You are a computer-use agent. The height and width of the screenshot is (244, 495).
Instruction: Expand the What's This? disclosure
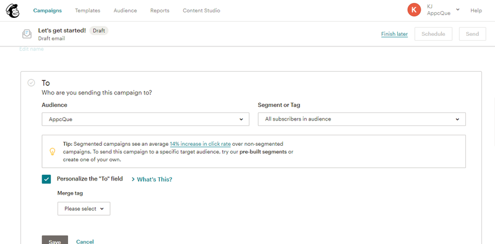(152, 179)
